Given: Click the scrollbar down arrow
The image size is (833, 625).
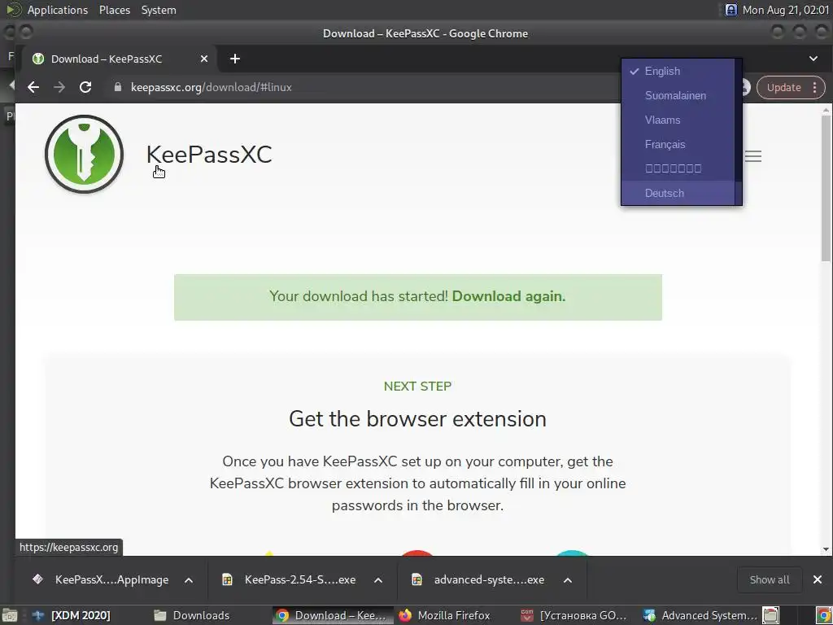Looking at the screenshot, I should click(x=826, y=549).
